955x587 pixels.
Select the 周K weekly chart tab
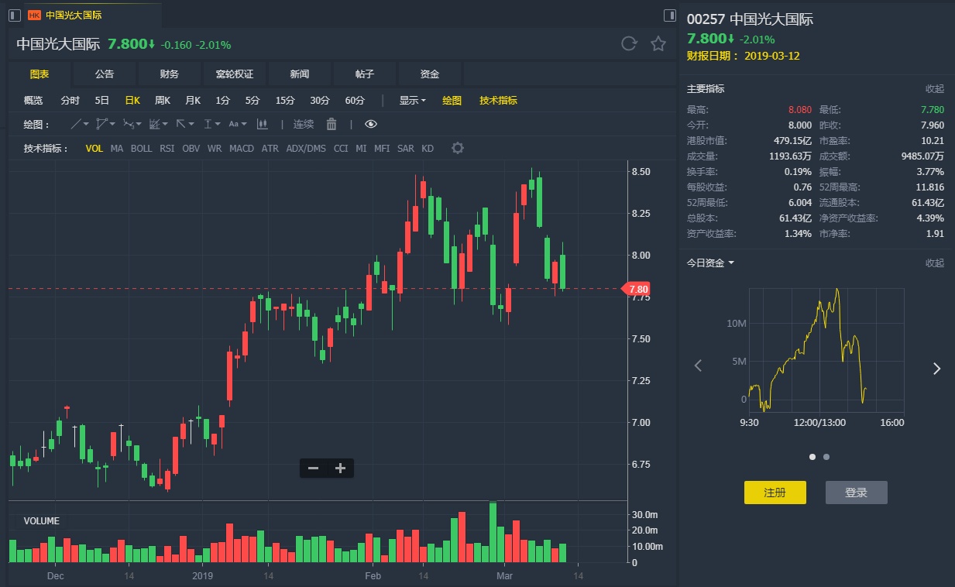[162, 100]
